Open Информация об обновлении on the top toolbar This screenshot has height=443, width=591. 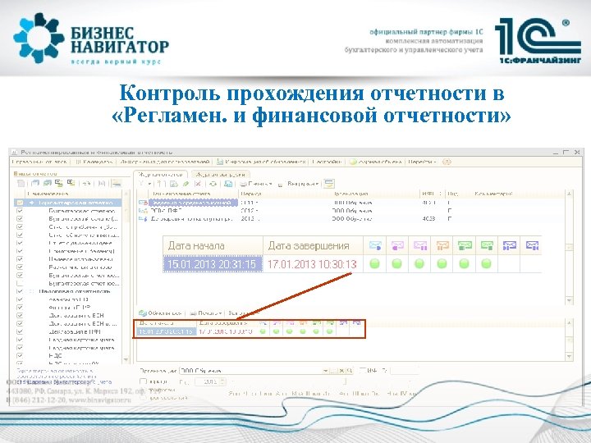click(x=261, y=162)
